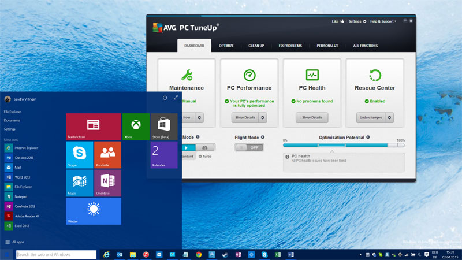462x260 pixels.
Task: Switch to the Clean Up tab
Action: [256, 46]
